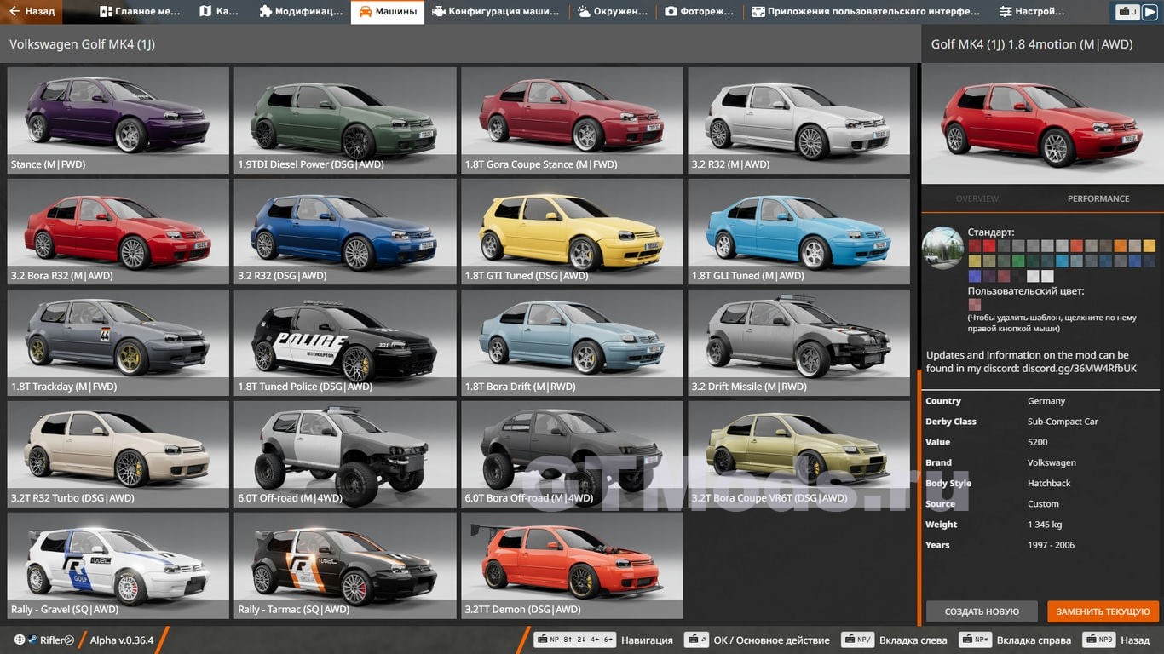Choose the blue 3.2 R32 (DSG|AWD) car
1164x654 pixels.
(x=345, y=232)
